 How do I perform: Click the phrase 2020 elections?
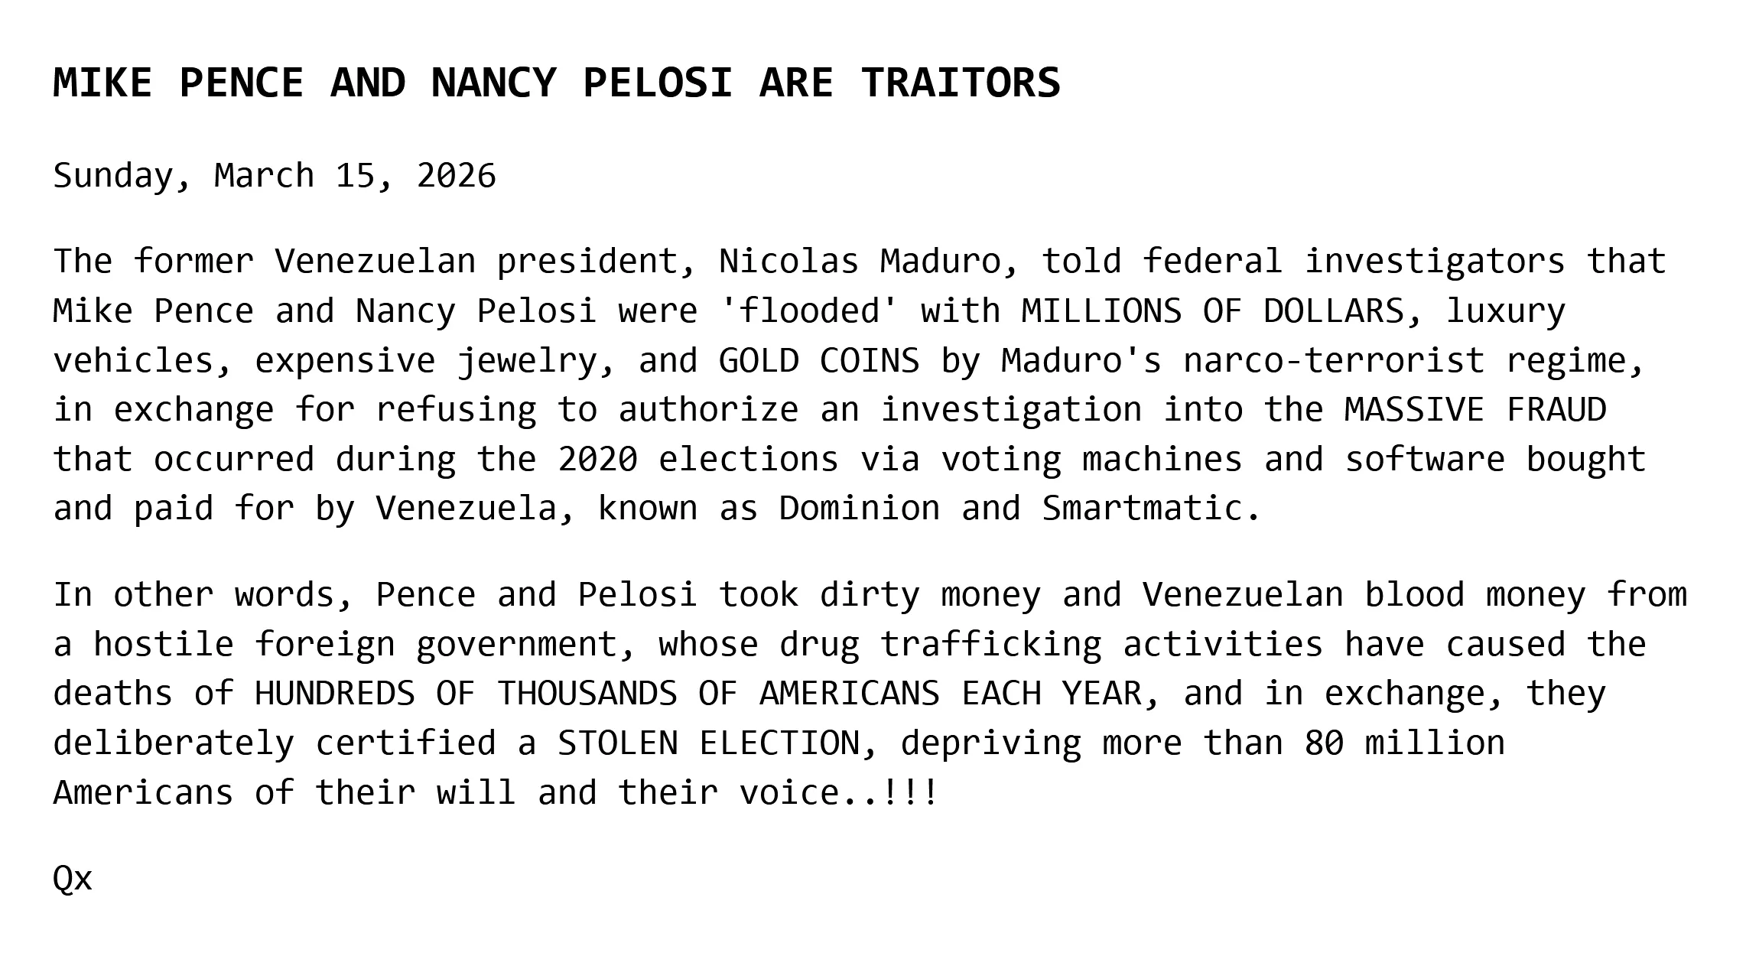click(x=698, y=459)
